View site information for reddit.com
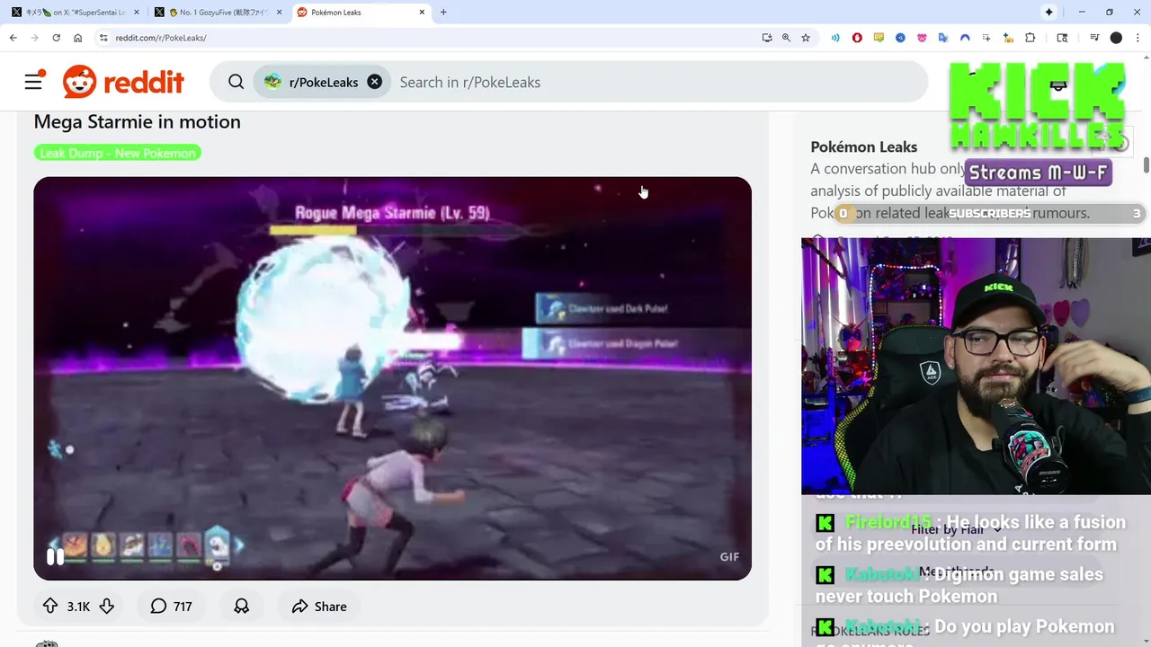1151x647 pixels. pos(103,38)
